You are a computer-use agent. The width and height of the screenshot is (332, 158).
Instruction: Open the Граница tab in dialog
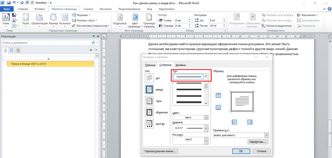(x=150, y=65)
